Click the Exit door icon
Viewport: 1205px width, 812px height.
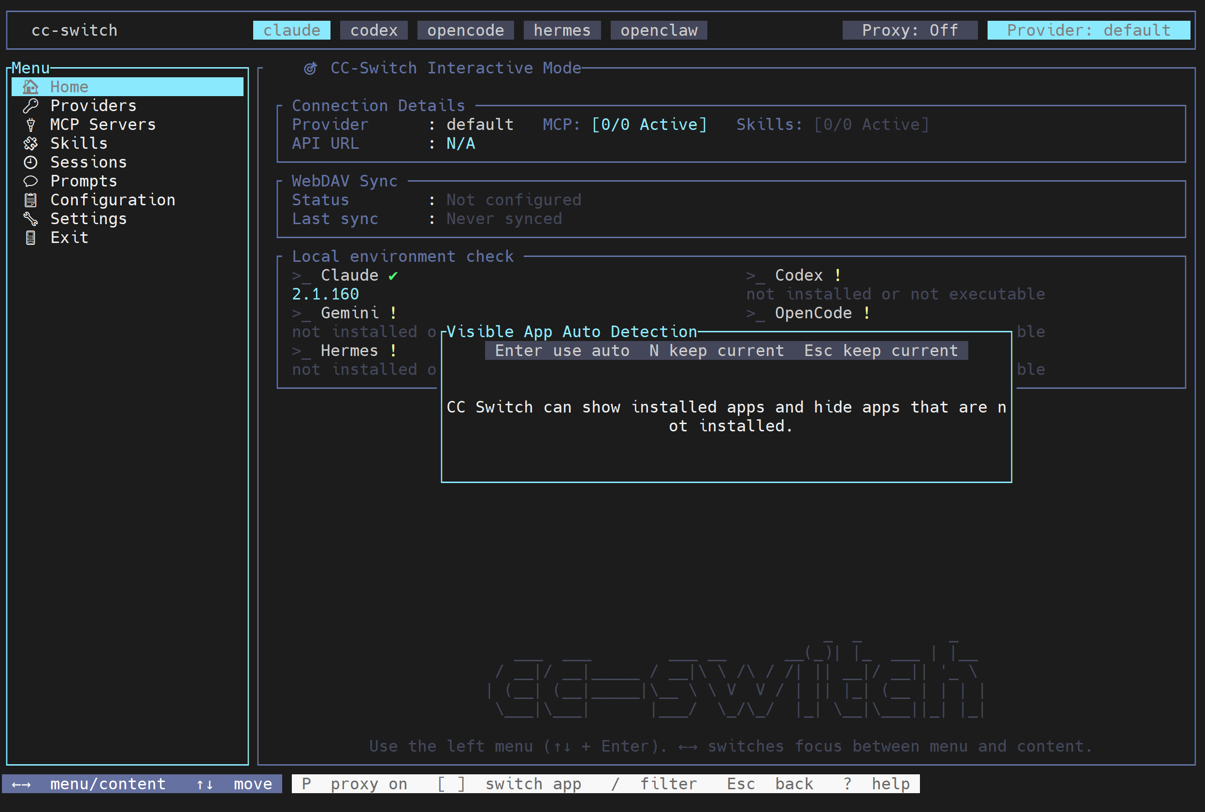(30, 238)
